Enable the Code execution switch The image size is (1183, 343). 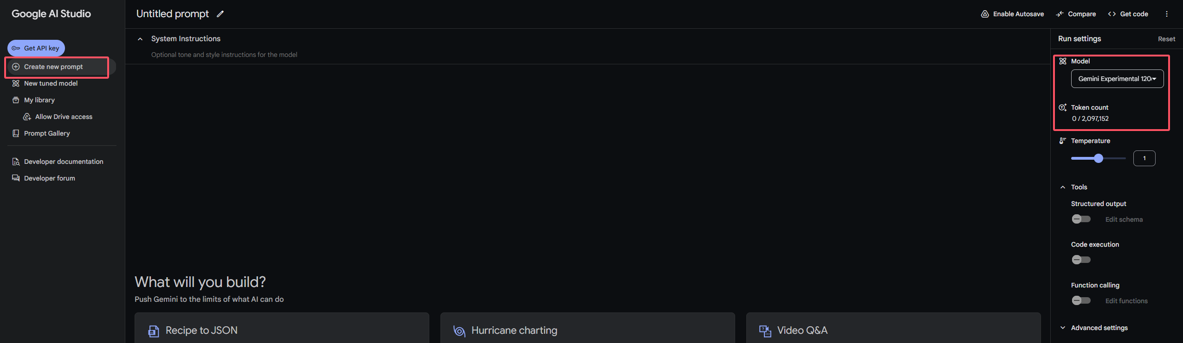click(x=1081, y=260)
